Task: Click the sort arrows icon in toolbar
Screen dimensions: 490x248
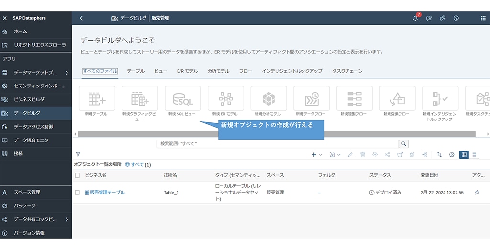Action: pos(439,155)
